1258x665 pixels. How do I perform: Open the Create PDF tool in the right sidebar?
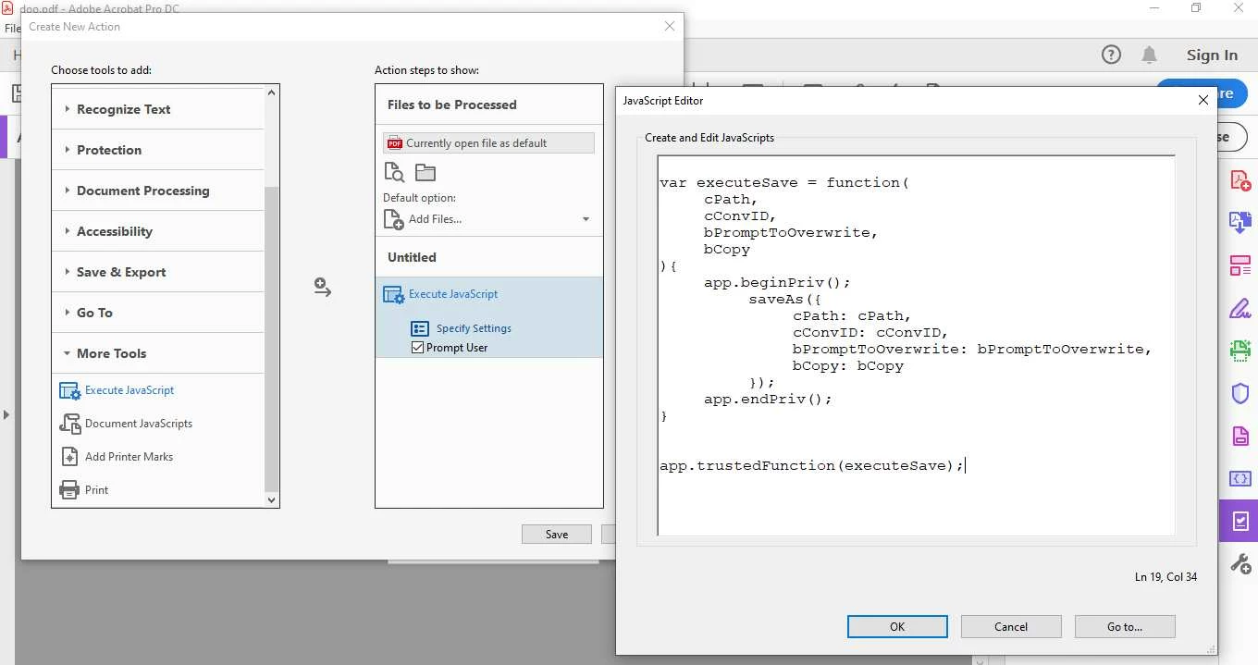click(1239, 179)
